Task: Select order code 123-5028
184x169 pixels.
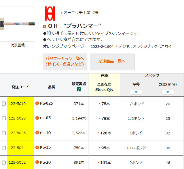Action: pos(17,118)
